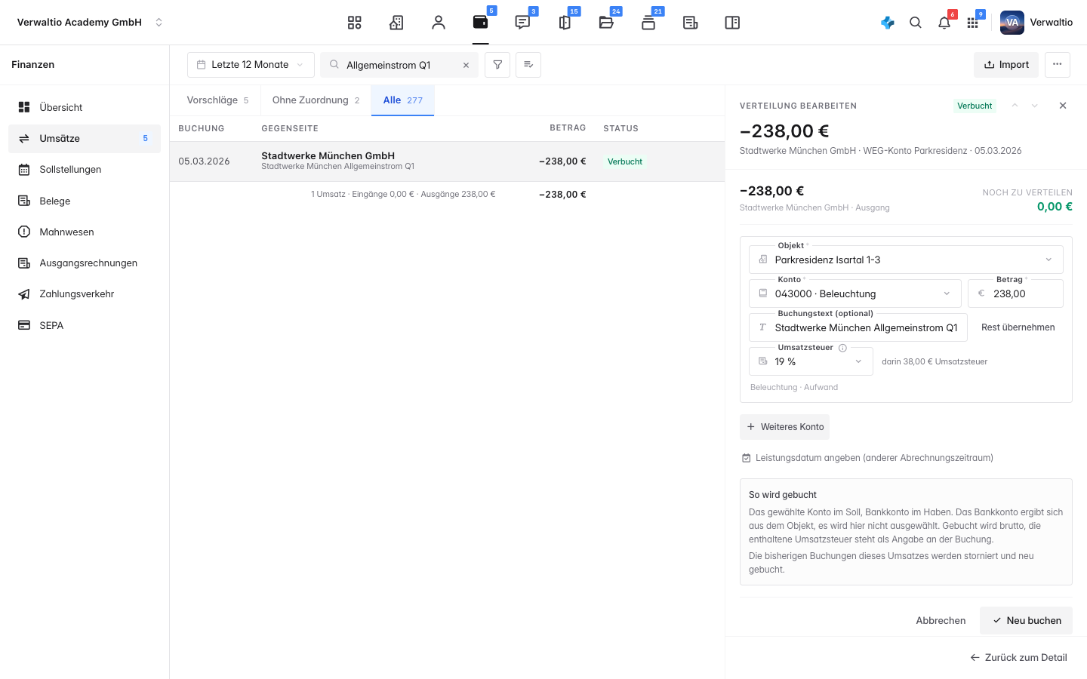Image resolution: width=1087 pixels, height=679 pixels.
Task: Go Zurück zum Detail
Action: [1019, 658]
